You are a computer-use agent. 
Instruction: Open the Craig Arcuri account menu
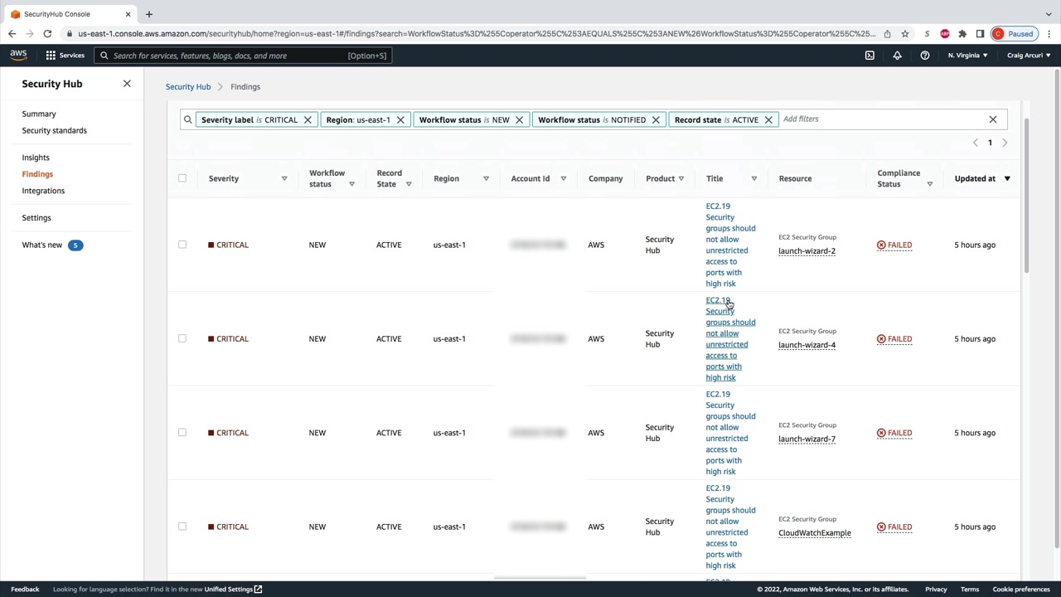click(1029, 56)
